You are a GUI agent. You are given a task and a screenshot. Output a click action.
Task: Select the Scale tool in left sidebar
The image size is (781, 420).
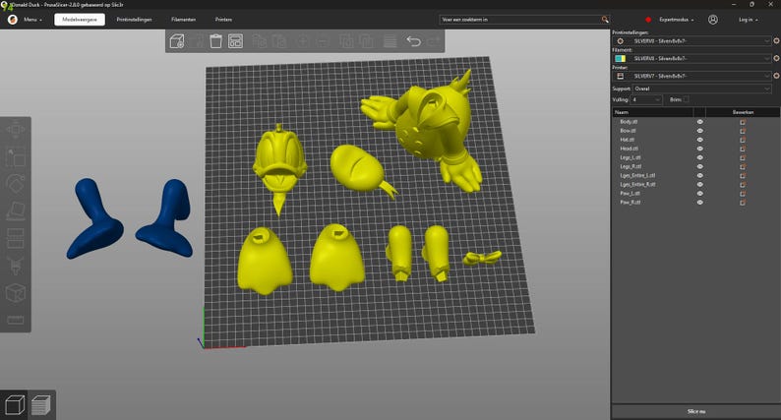point(16,157)
